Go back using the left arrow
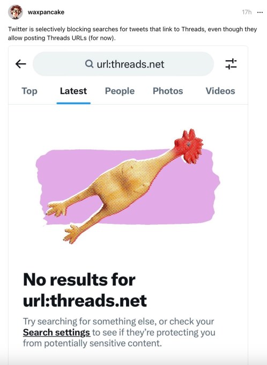Image resolution: width=267 pixels, height=365 pixels. [x=20, y=64]
